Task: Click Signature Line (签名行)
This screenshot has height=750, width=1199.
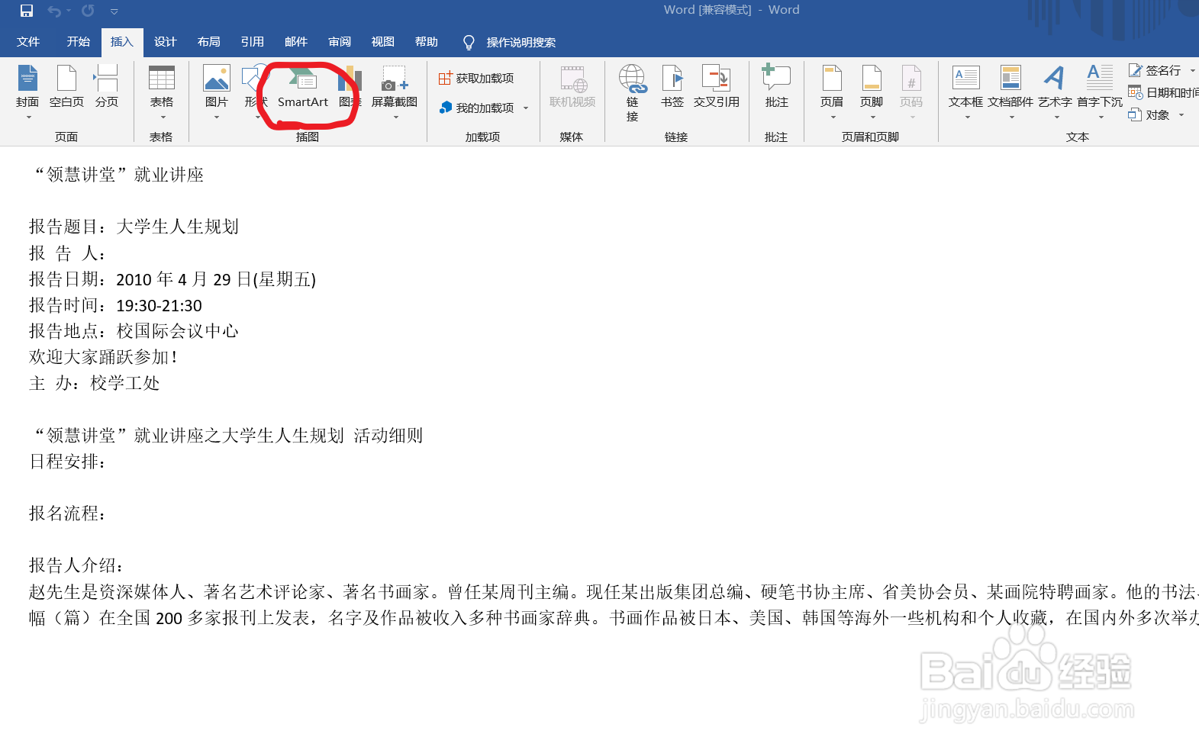Action: 1155,70
